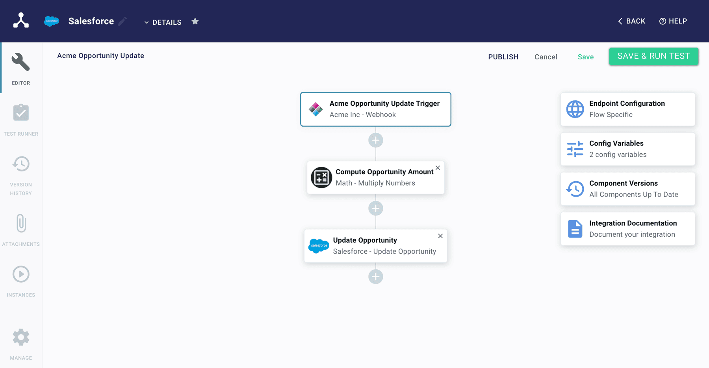Select Compute Opportunity Amount step

(x=375, y=177)
